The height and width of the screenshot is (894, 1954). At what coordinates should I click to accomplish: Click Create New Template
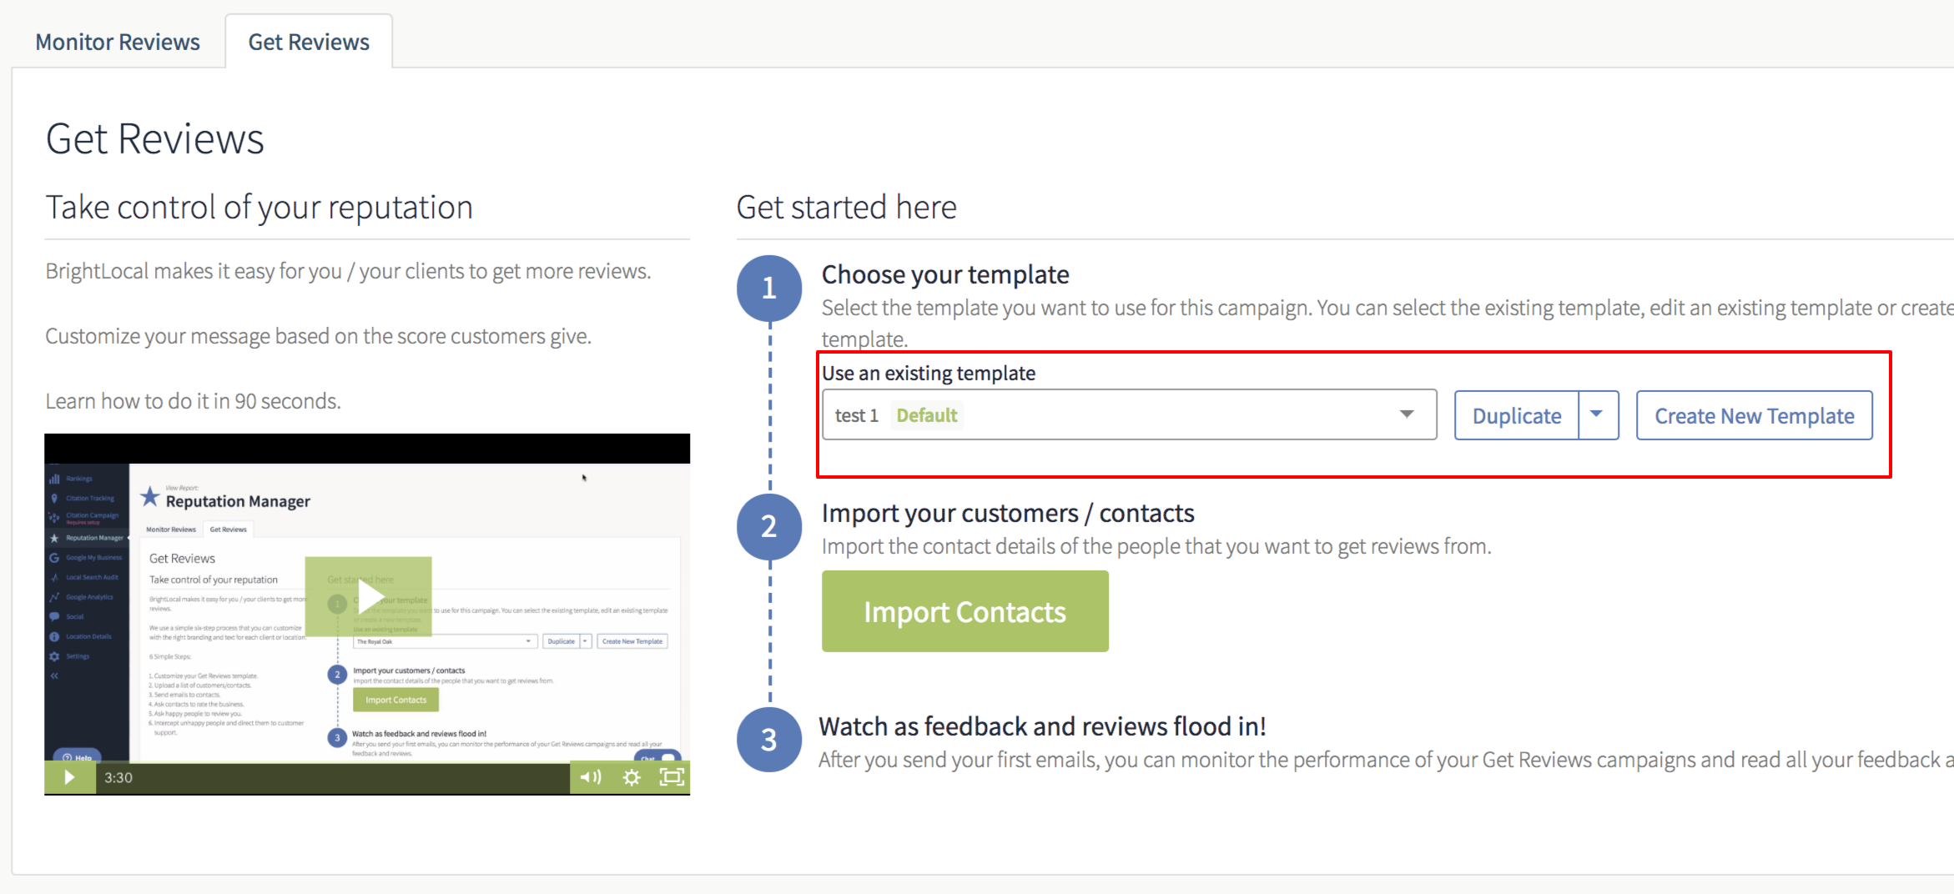tap(1754, 415)
